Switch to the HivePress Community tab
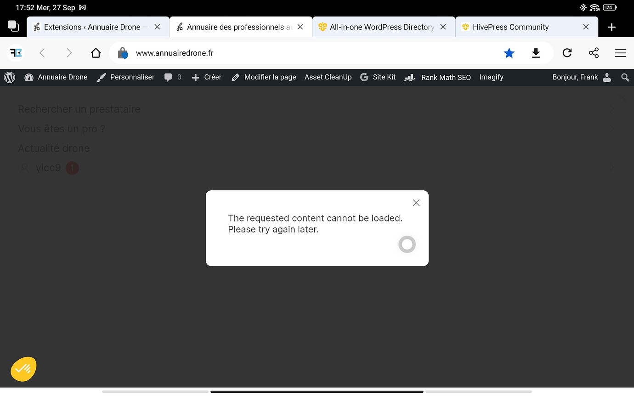The width and height of the screenshot is (634, 396). tap(526, 27)
